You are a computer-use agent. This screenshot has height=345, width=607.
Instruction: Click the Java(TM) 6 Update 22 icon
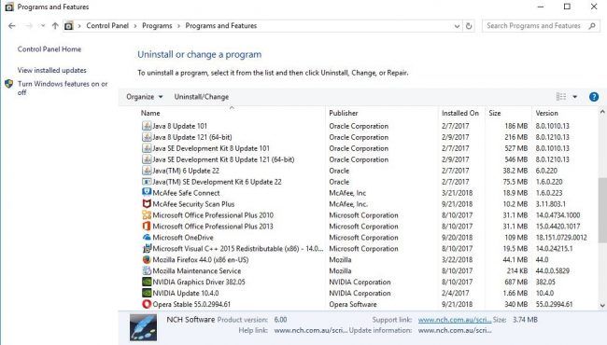[x=147, y=171]
